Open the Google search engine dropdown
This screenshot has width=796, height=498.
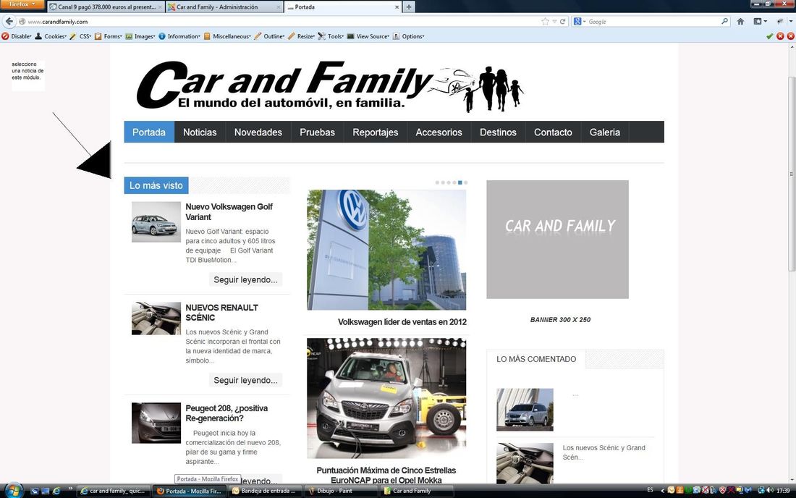point(579,21)
